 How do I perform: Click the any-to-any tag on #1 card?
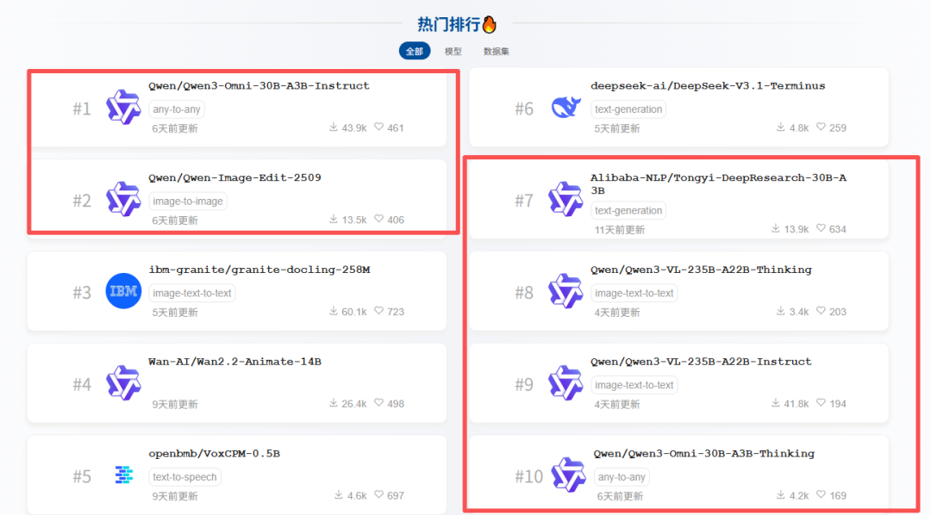point(177,109)
